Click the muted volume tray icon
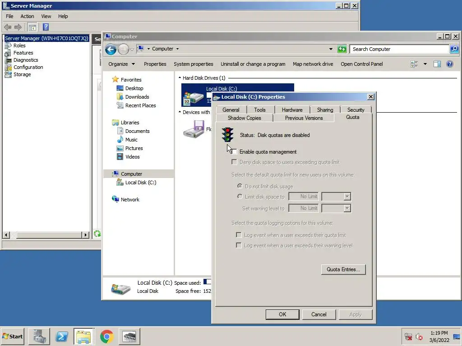The width and height of the screenshot is (462, 346). click(x=419, y=336)
